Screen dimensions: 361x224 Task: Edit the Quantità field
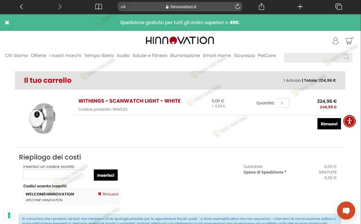pos(283,103)
